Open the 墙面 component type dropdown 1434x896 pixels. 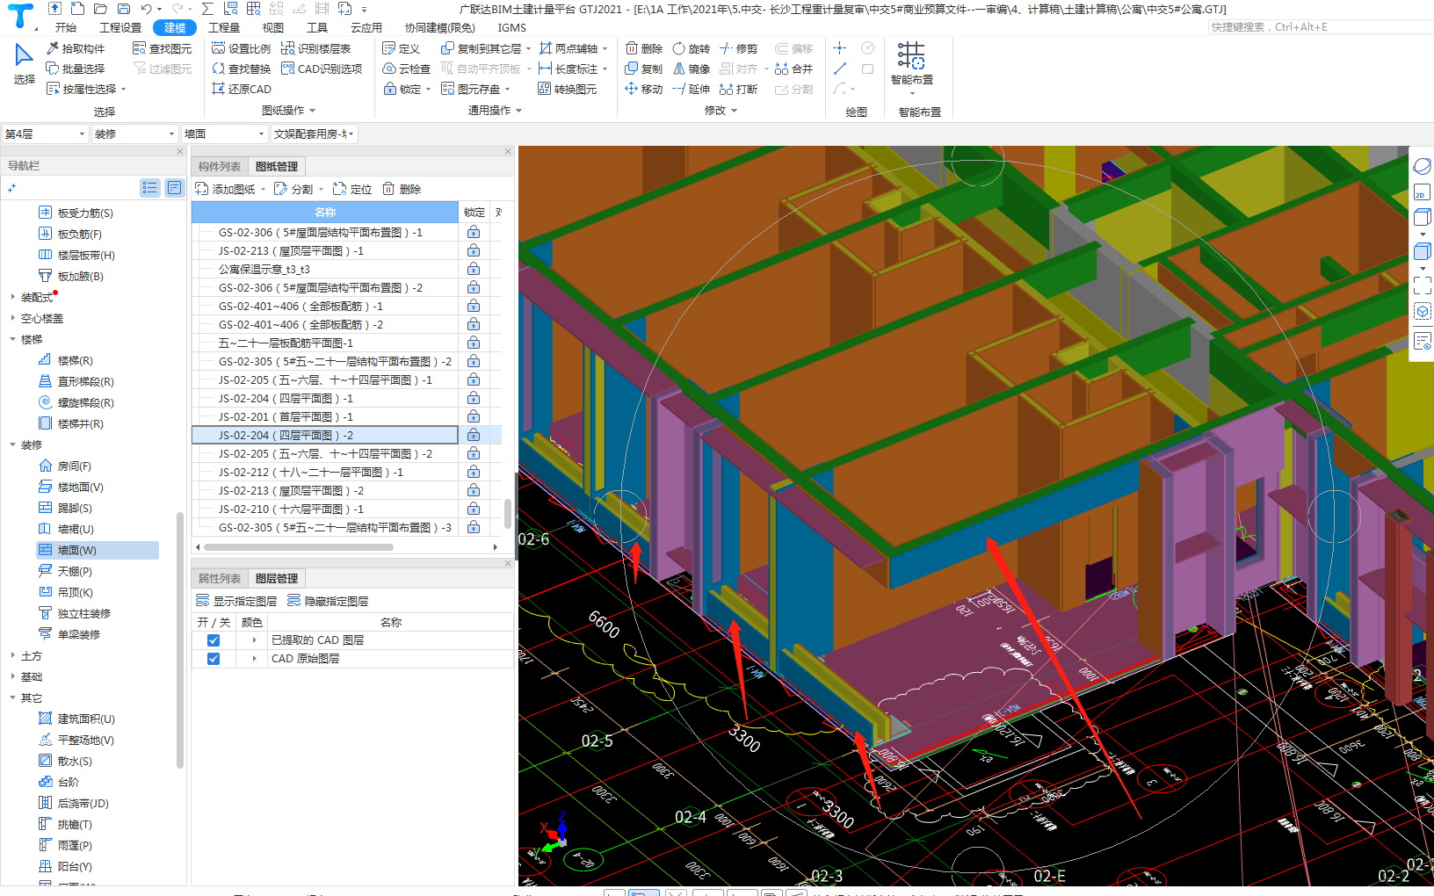point(224,134)
